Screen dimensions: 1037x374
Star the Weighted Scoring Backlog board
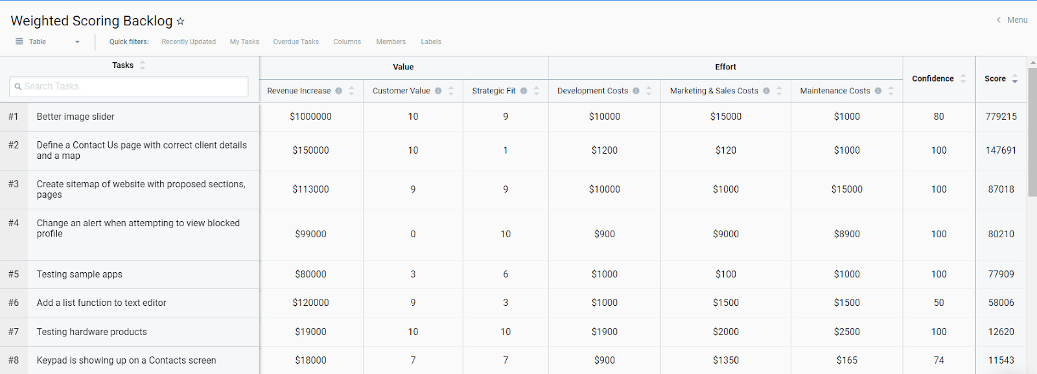coord(180,21)
